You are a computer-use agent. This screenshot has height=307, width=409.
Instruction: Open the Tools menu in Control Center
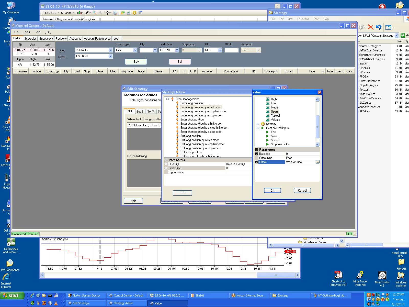27,32
